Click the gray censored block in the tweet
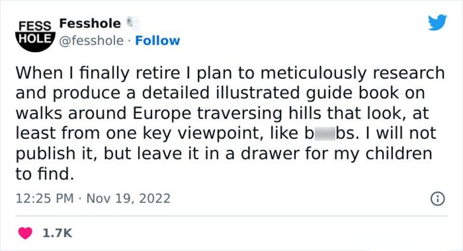 (325, 134)
